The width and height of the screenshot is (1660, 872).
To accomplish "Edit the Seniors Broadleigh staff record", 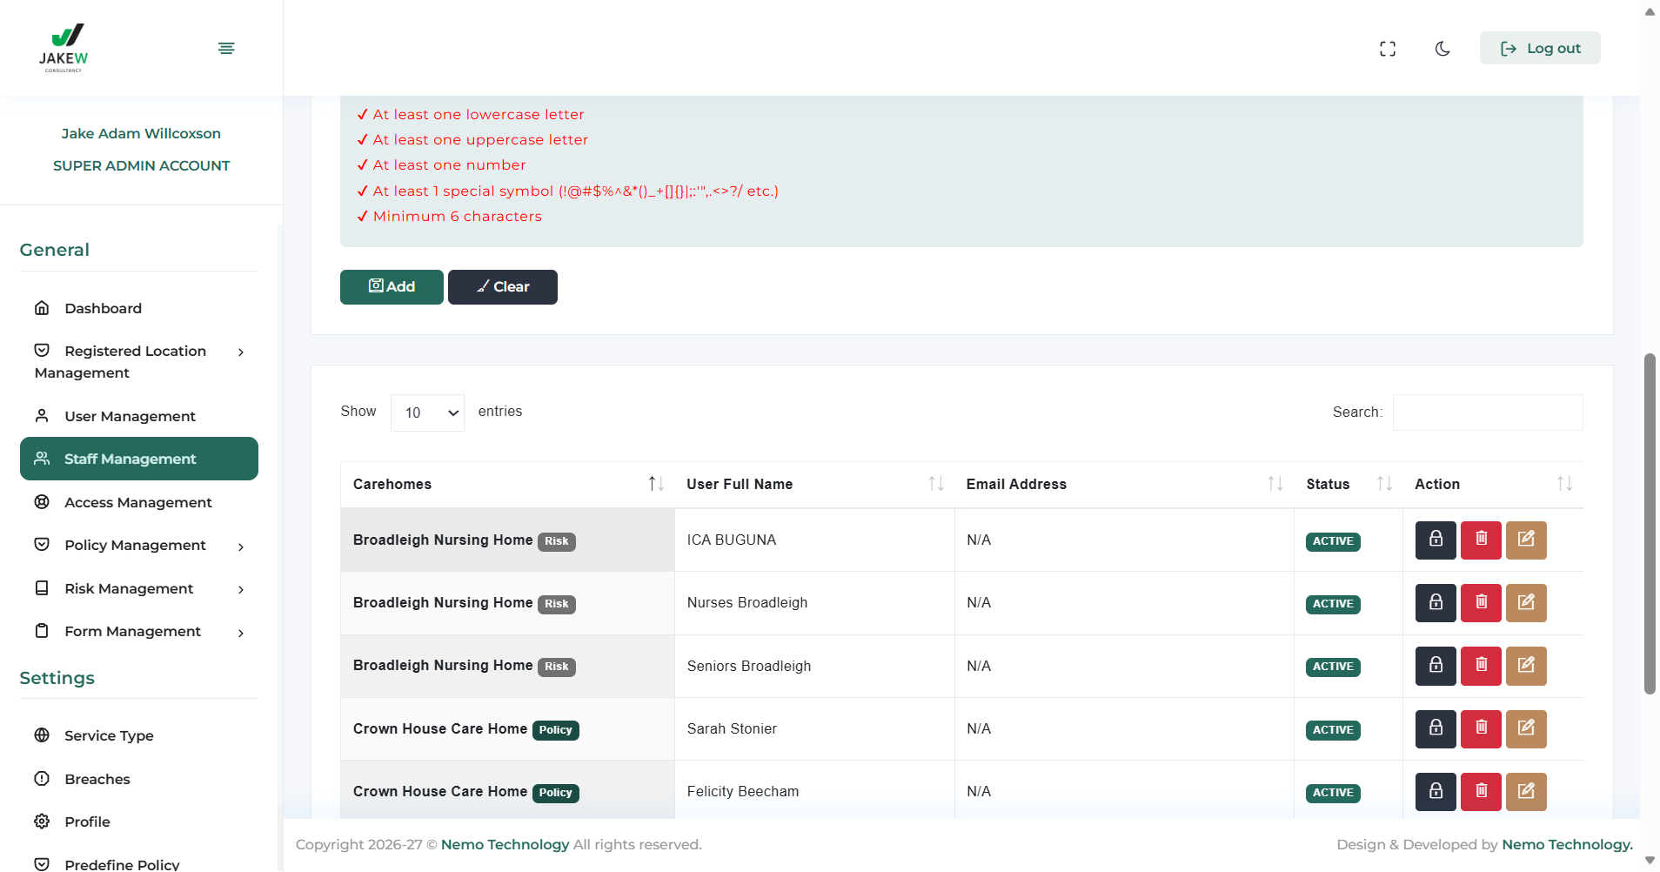I will click(x=1525, y=666).
